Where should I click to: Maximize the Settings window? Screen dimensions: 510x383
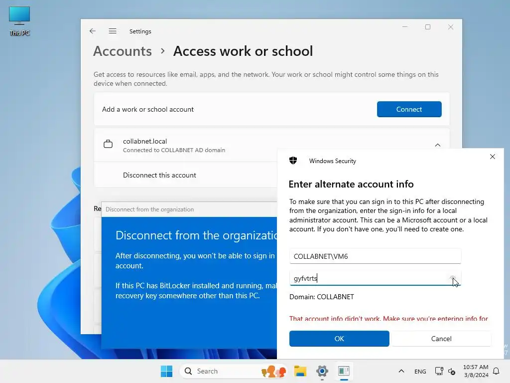[428, 27]
